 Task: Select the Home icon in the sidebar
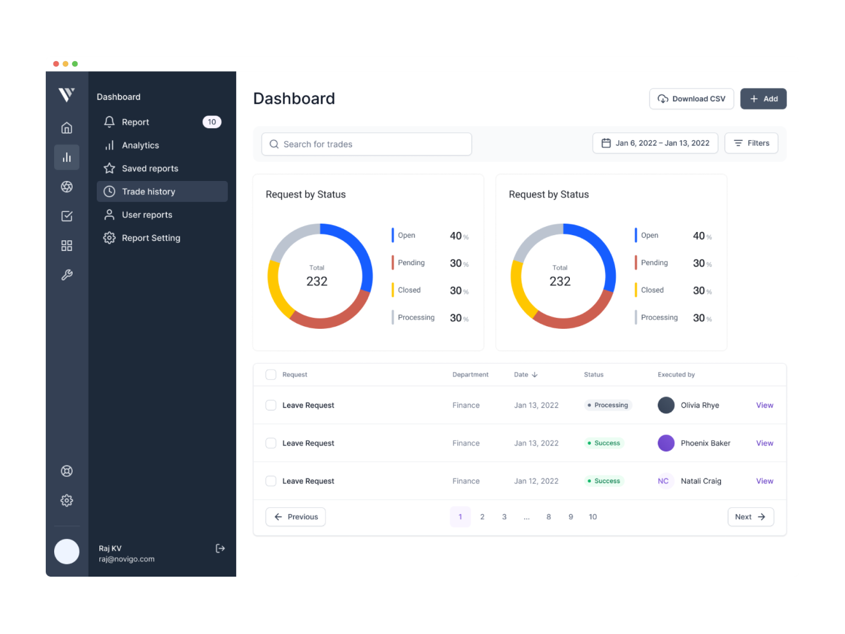[x=66, y=127]
